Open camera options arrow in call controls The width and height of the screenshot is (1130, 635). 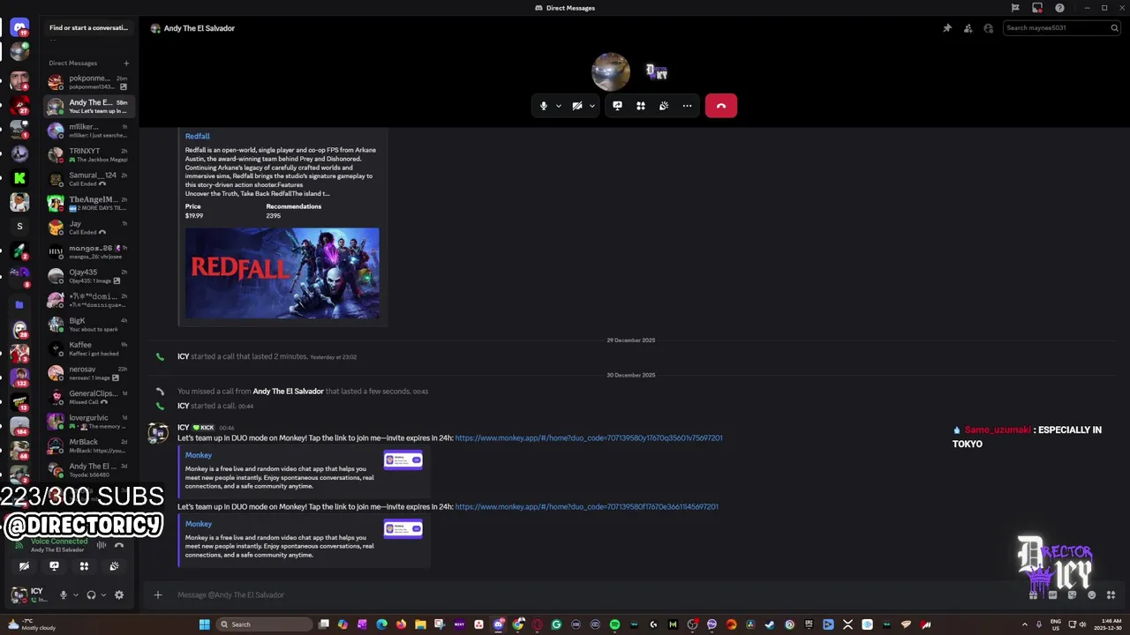[x=591, y=106]
